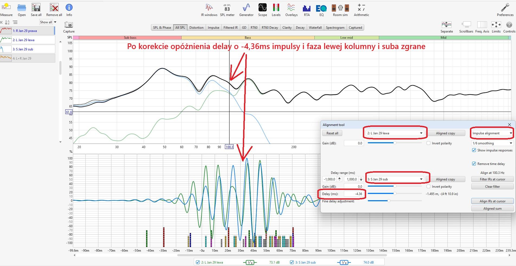Open the RTA analyzer window
Screen dimensions: 516x266
click(x=307, y=10)
